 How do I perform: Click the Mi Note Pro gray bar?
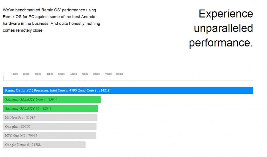point(50,117)
